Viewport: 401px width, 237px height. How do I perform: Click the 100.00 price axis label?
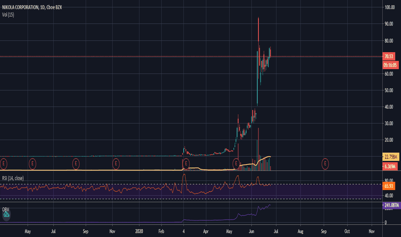pyautogui.click(x=390, y=7)
